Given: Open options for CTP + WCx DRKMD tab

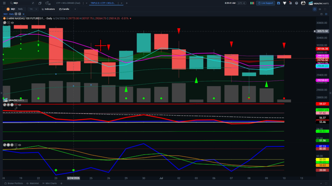Looking at the screenshot, I should (x=83, y=3).
